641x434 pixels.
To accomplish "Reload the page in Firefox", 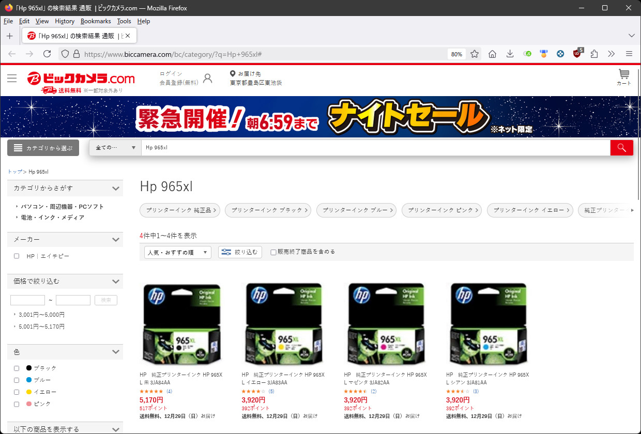I will (47, 54).
